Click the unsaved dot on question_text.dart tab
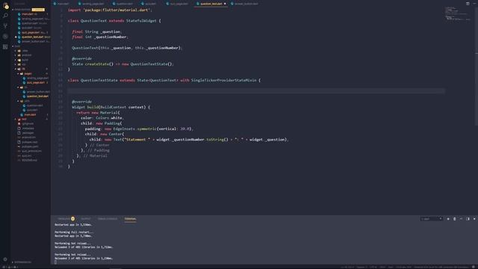478x269 pixels. 225,4
